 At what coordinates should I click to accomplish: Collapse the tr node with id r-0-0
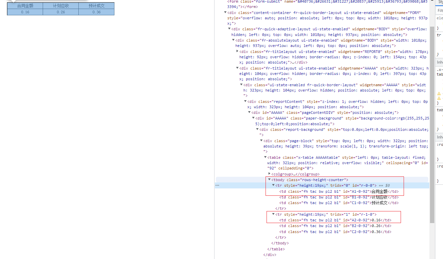(x=273, y=185)
